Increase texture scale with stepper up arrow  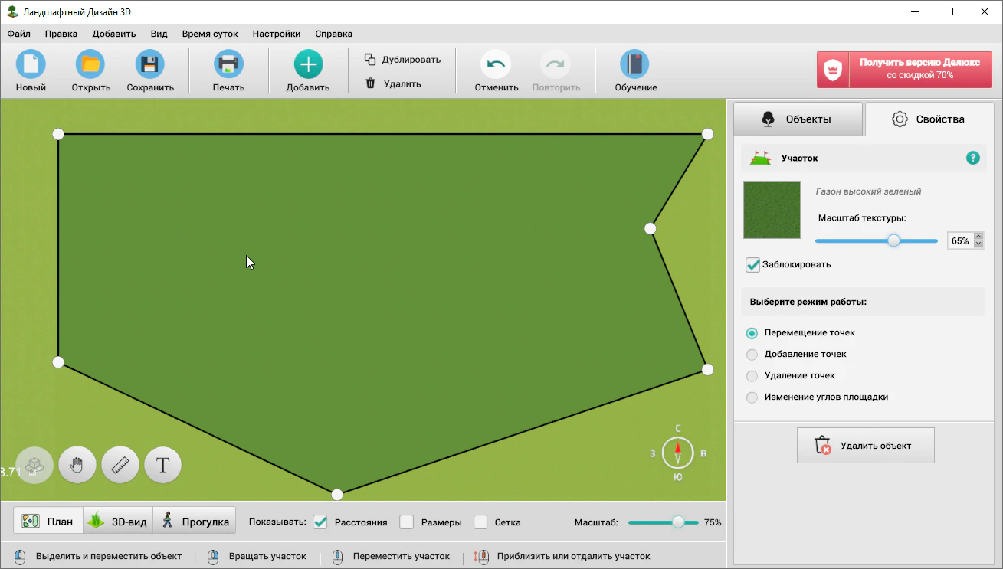tap(978, 237)
